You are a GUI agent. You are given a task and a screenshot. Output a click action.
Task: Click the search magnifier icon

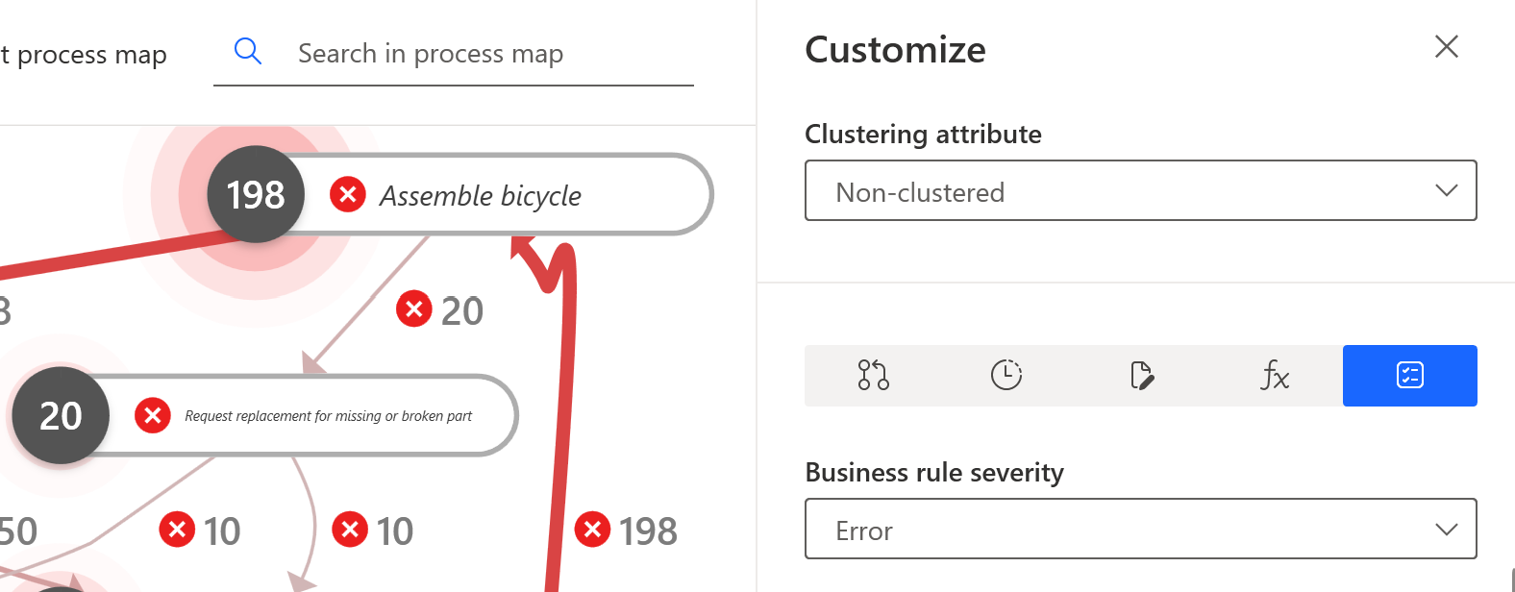248,52
